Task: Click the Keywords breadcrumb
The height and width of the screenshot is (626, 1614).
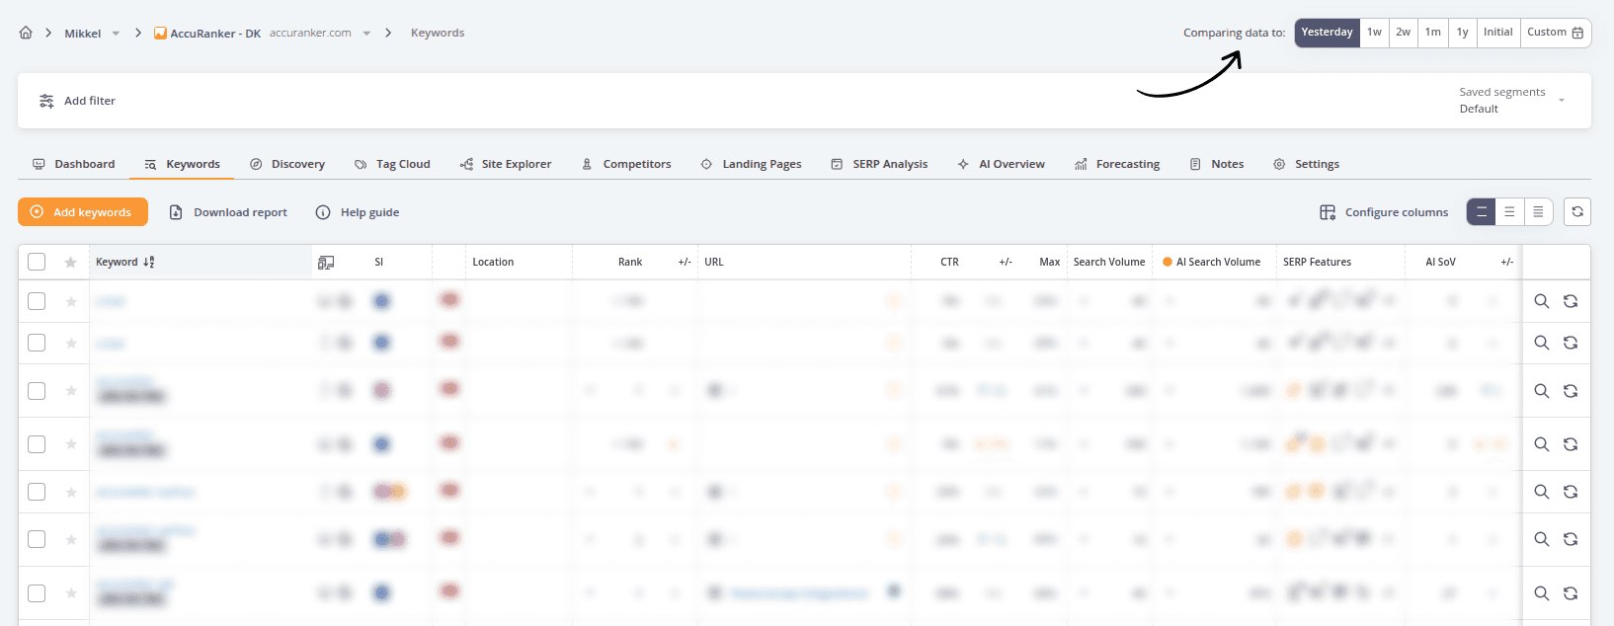Action: point(438,33)
